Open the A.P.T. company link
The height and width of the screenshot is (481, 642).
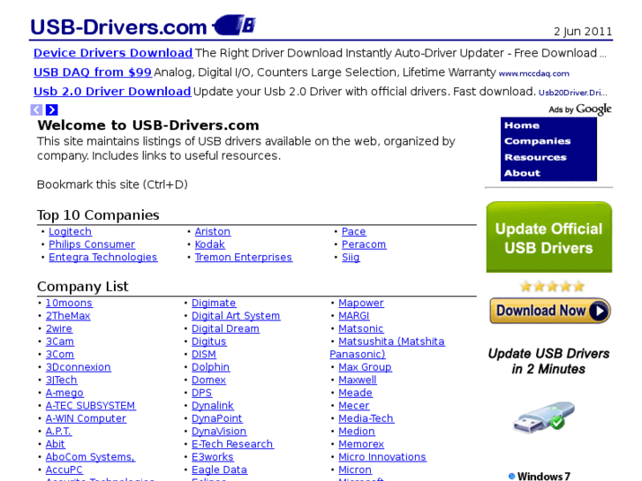pyautogui.click(x=58, y=431)
